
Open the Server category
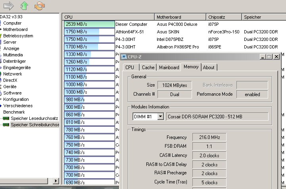(x=10, y=42)
